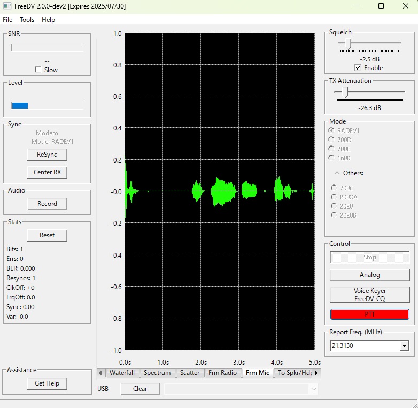Click the BER: 0.000 stat text
This screenshot has width=418, height=408.
pos(21,268)
